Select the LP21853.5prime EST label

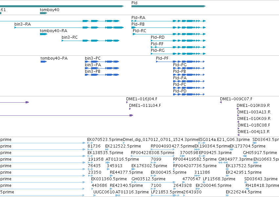tap(167, 192)
